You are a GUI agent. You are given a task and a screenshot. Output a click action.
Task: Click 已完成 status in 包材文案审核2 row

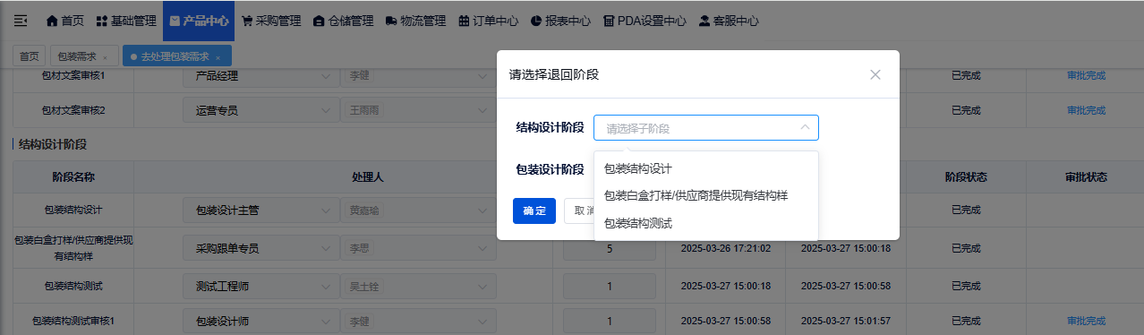[966, 111]
